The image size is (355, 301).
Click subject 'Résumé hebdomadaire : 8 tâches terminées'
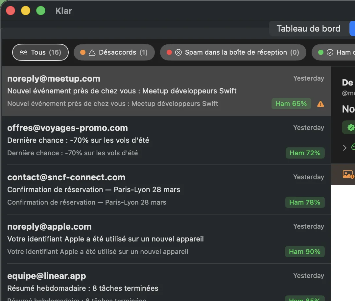point(83,288)
